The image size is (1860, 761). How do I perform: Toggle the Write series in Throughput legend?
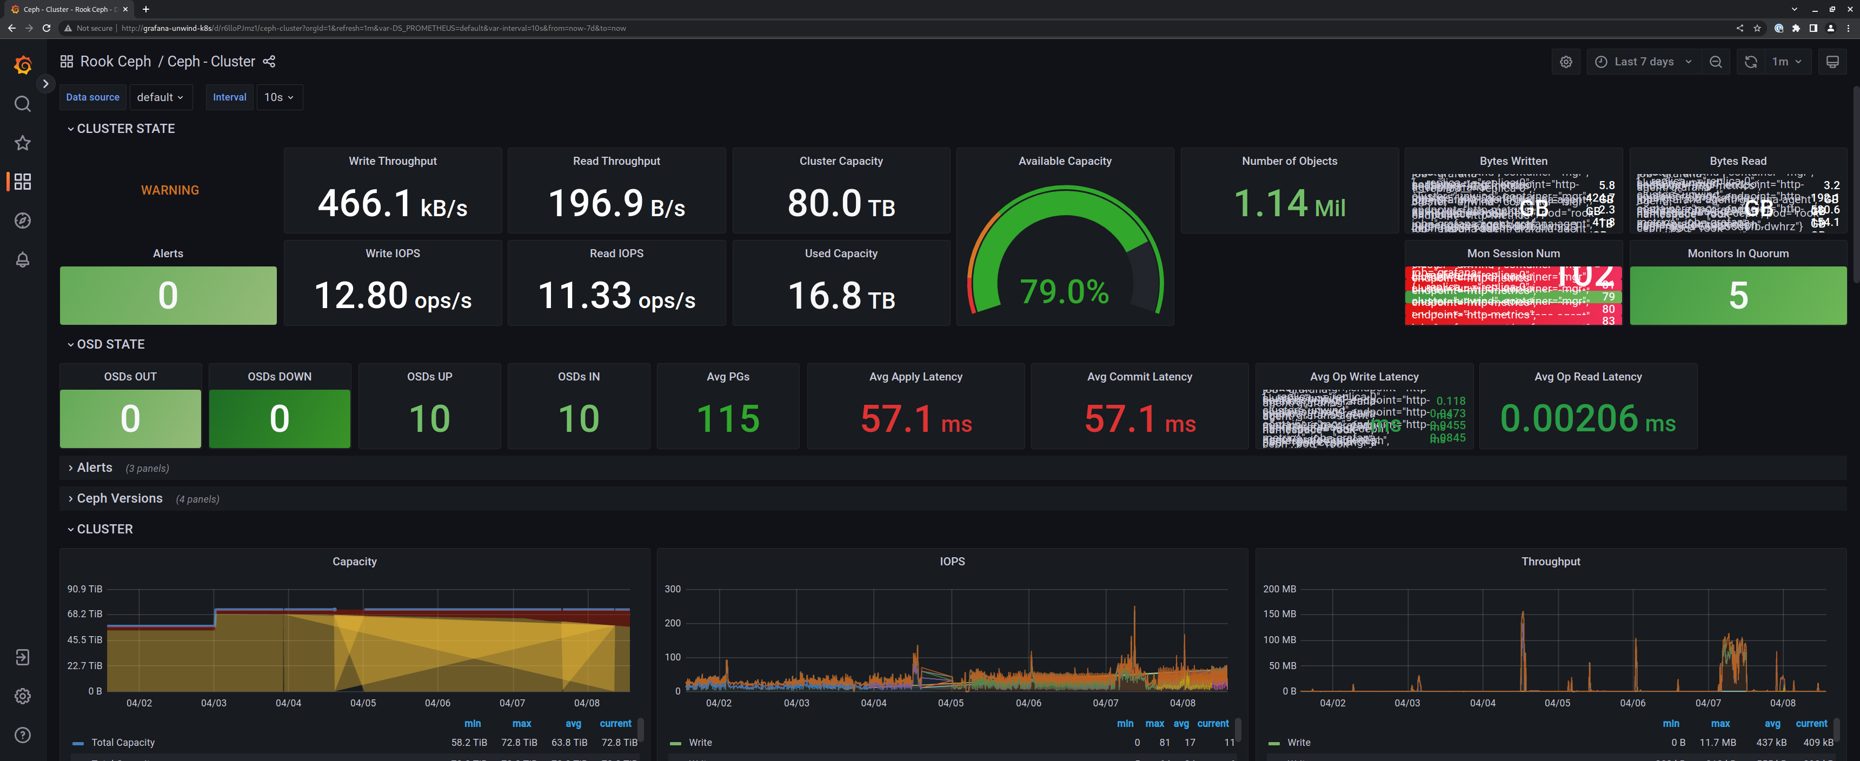1299,742
